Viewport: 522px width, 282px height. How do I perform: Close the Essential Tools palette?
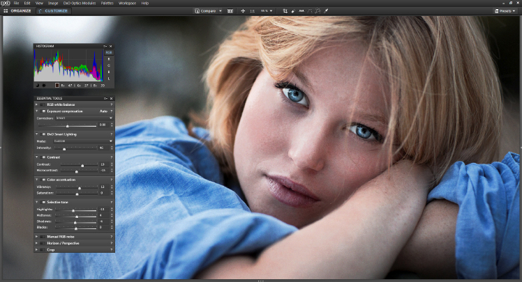point(111,98)
